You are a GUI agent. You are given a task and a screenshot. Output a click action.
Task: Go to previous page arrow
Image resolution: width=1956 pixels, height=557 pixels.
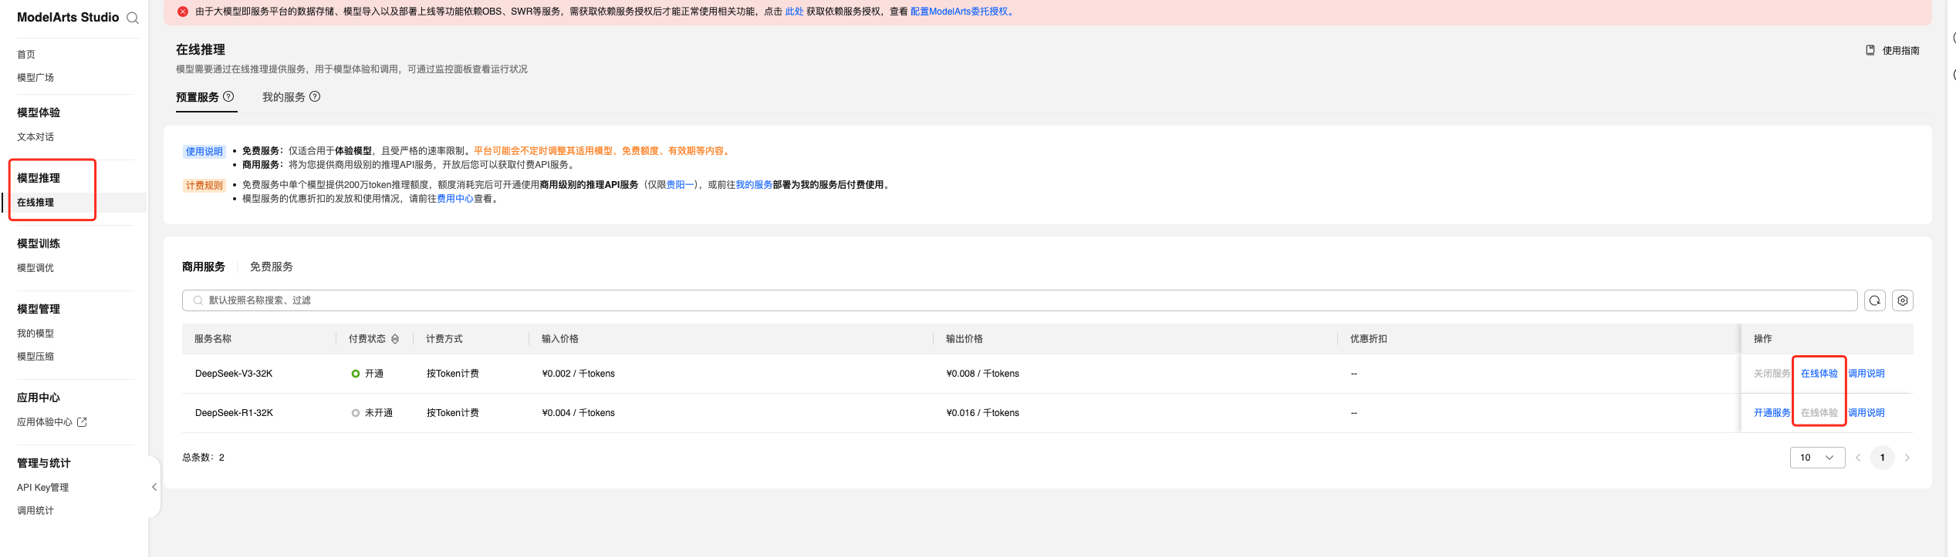(x=1858, y=458)
